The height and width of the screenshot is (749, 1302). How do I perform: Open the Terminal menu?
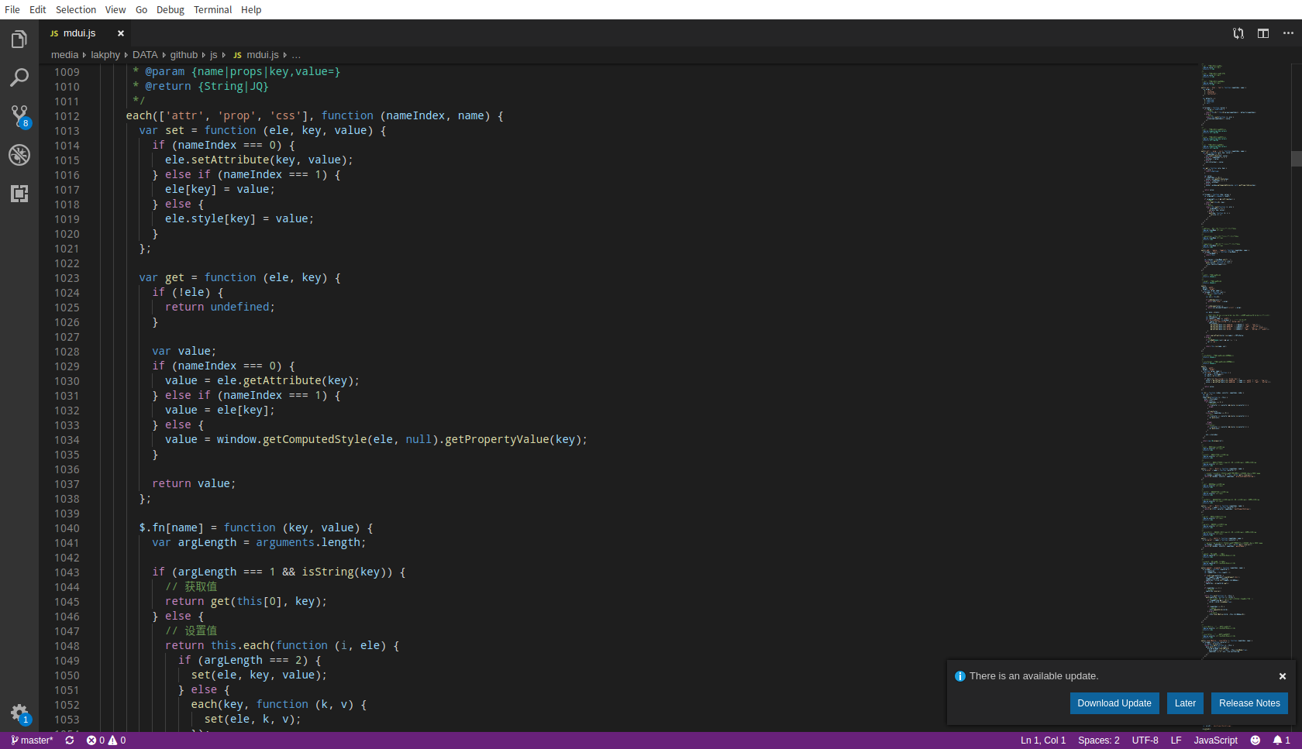coord(212,9)
